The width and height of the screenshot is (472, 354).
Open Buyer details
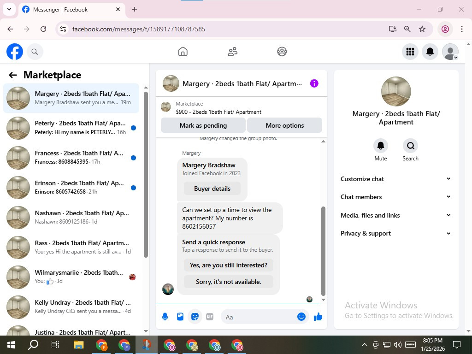click(212, 189)
